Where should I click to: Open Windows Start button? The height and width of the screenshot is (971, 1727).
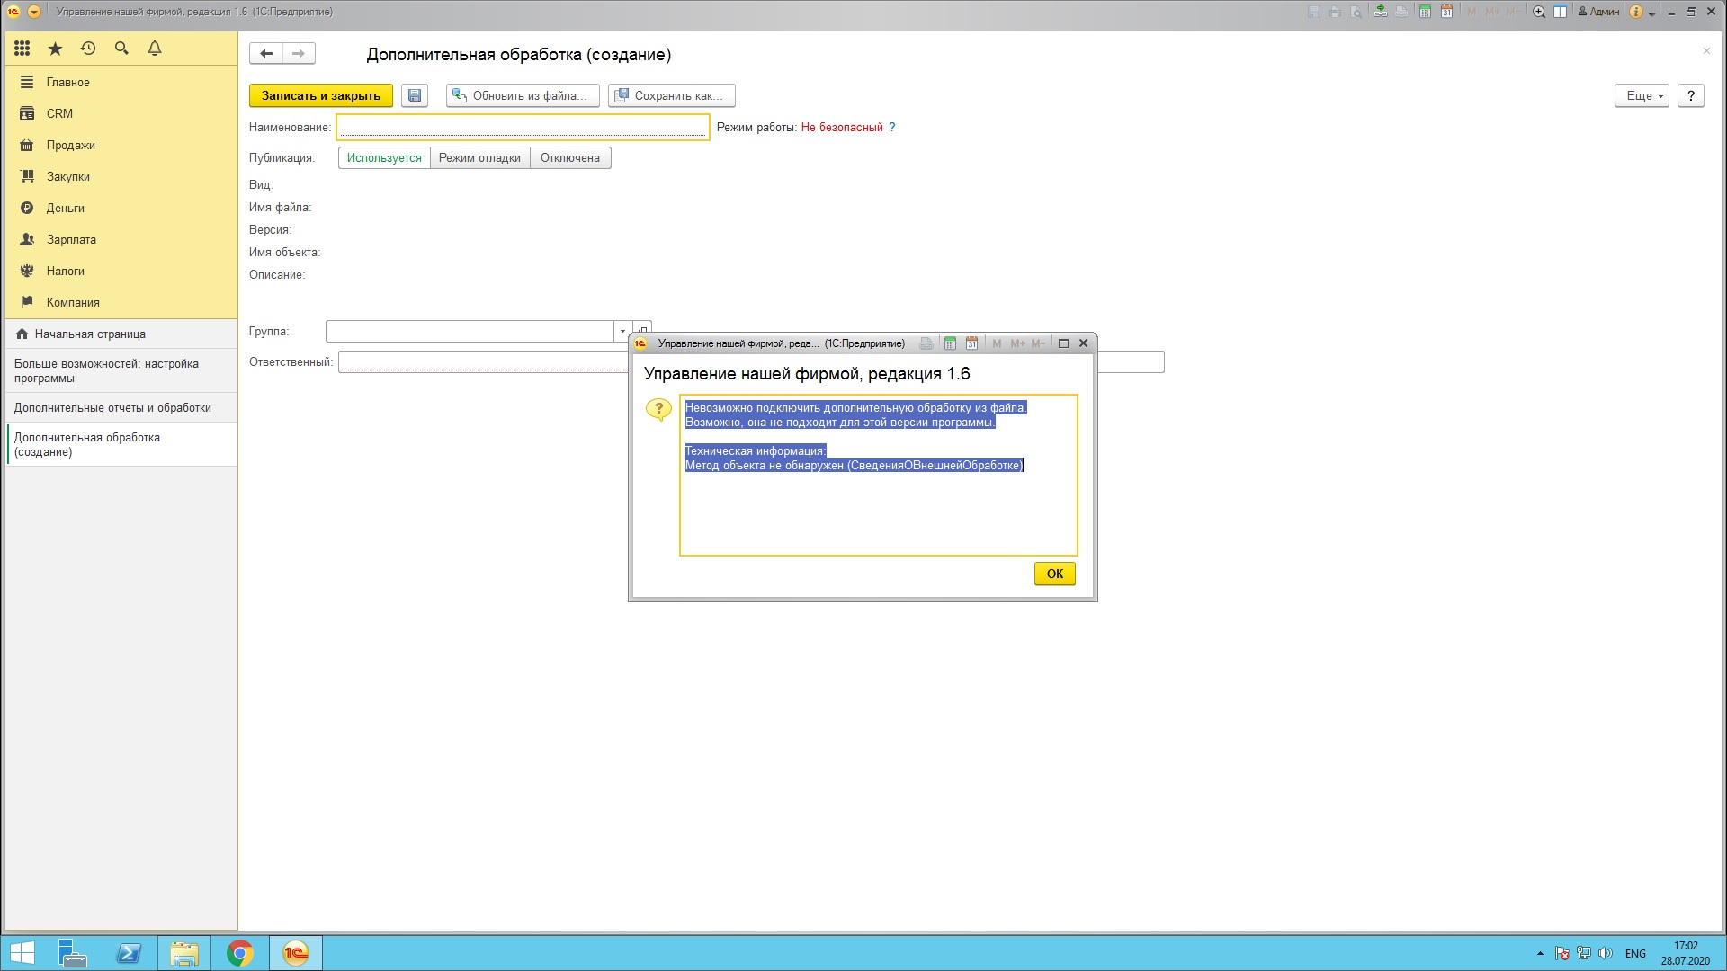click(x=22, y=953)
